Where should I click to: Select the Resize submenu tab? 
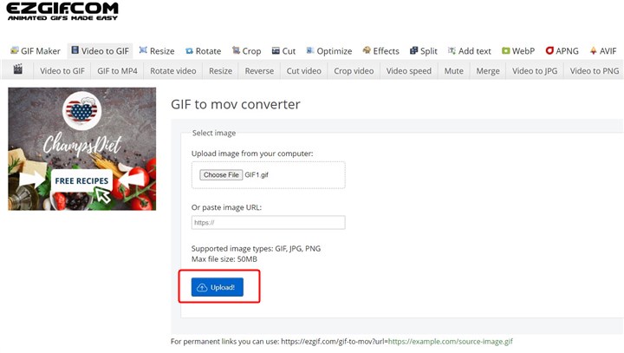220,71
